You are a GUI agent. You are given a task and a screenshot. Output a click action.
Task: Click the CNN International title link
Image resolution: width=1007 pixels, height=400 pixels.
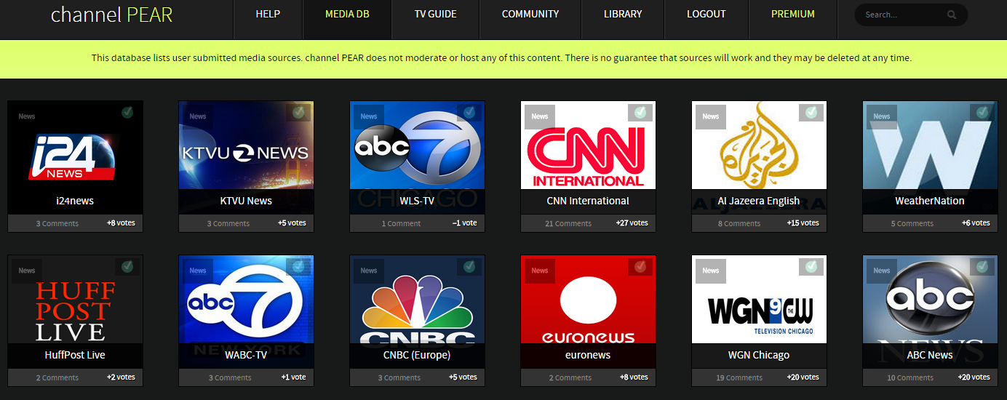pos(588,201)
